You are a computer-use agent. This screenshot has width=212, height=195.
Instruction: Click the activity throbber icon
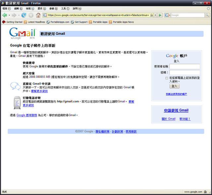(x=208, y=9)
